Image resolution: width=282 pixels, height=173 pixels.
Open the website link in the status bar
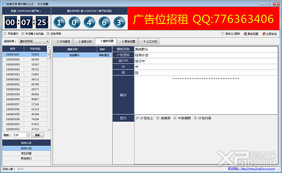(x=251, y=169)
